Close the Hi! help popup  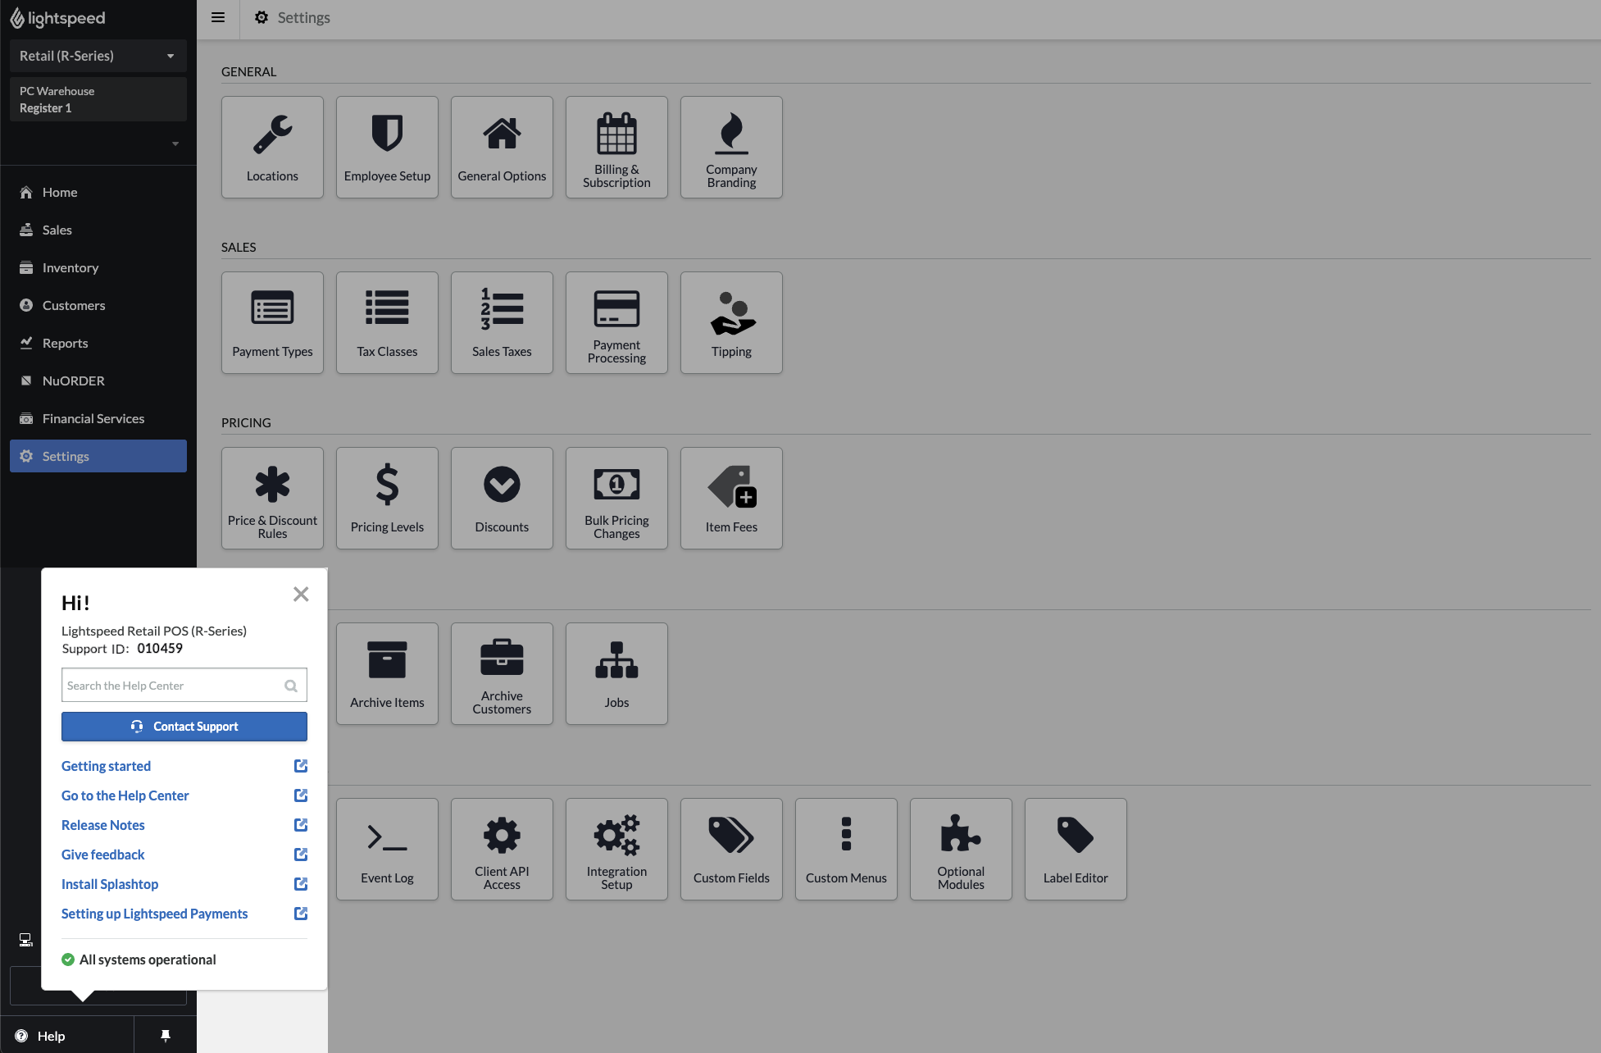(x=301, y=594)
